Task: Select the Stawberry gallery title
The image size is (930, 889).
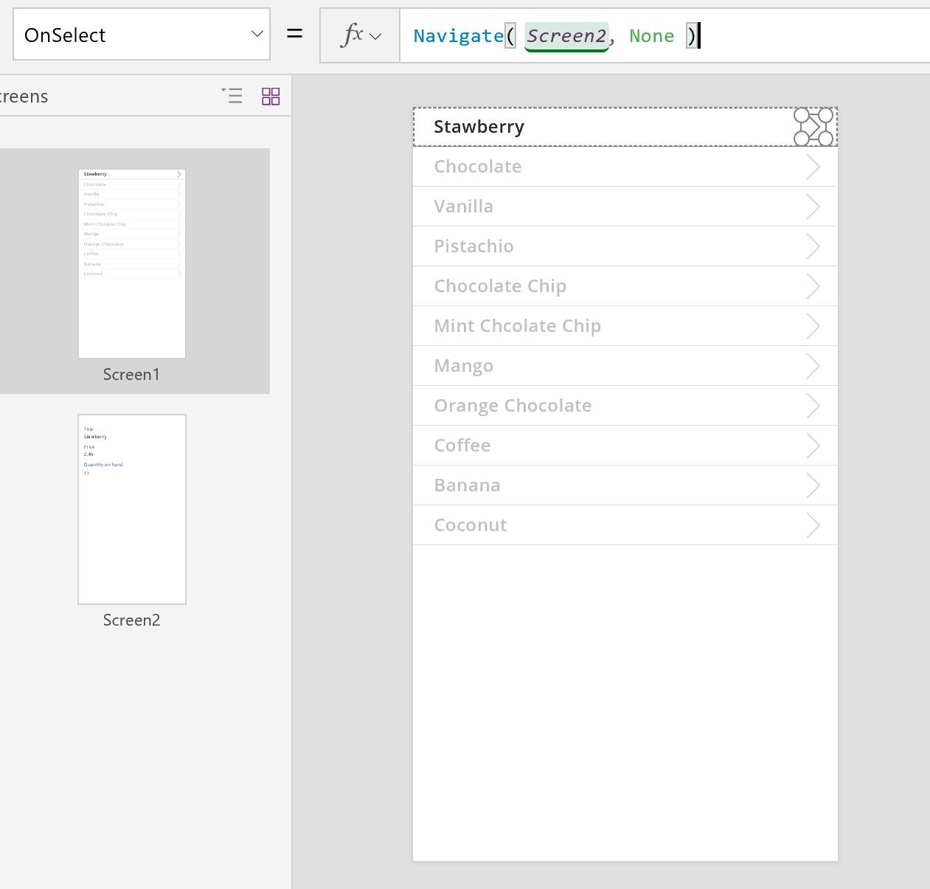Action: point(479,127)
